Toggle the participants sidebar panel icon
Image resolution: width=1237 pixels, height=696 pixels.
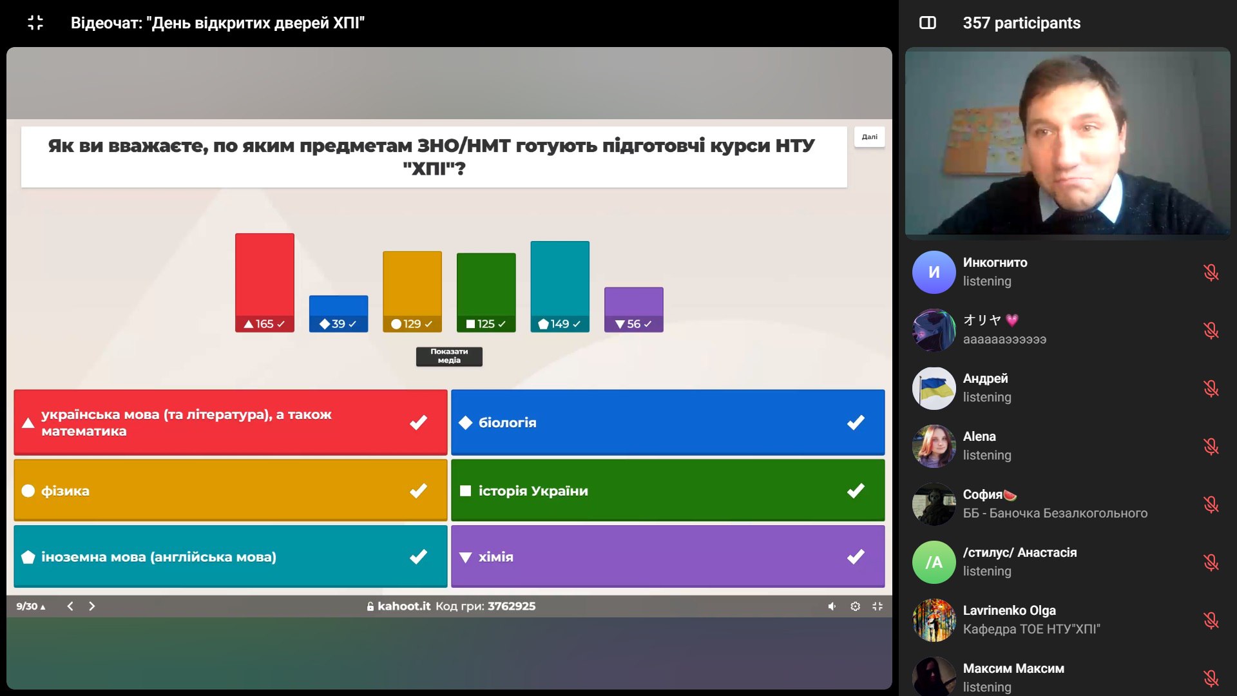pyautogui.click(x=928, y=23)
